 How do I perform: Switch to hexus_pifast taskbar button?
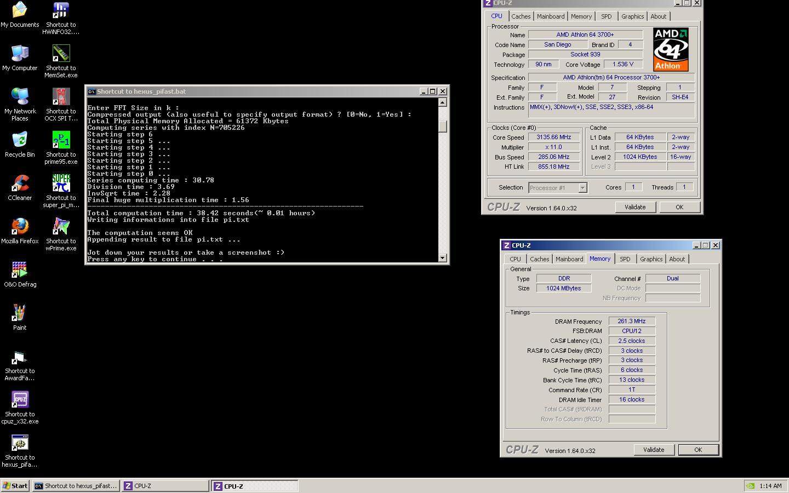pos(76,486)
